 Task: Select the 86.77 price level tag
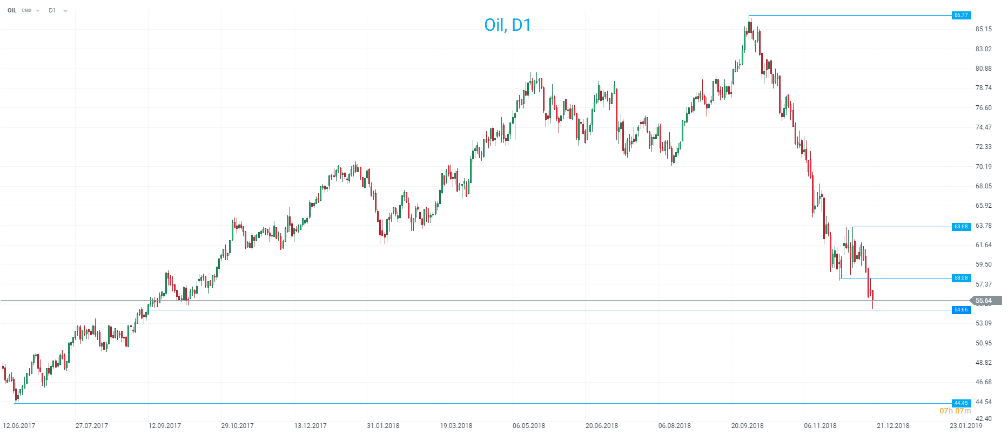(x=961, y=15)
